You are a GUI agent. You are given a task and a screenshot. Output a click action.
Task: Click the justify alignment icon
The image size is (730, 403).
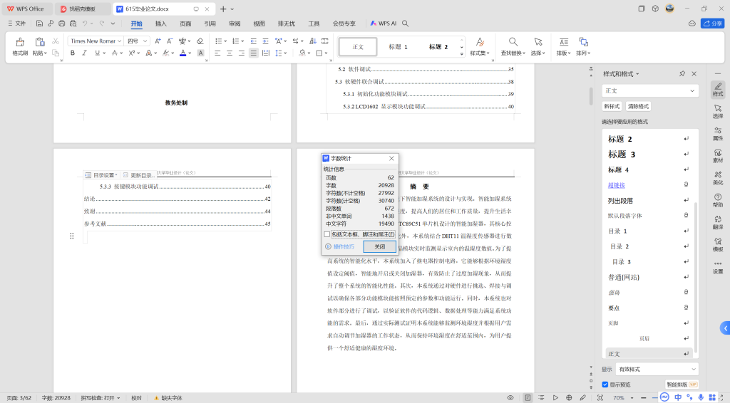253,53
